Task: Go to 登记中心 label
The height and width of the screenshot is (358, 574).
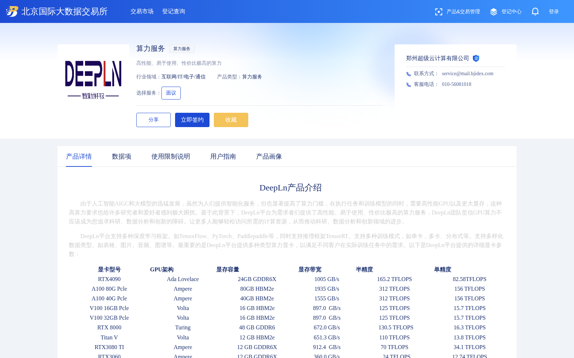Action: [512, 12]
